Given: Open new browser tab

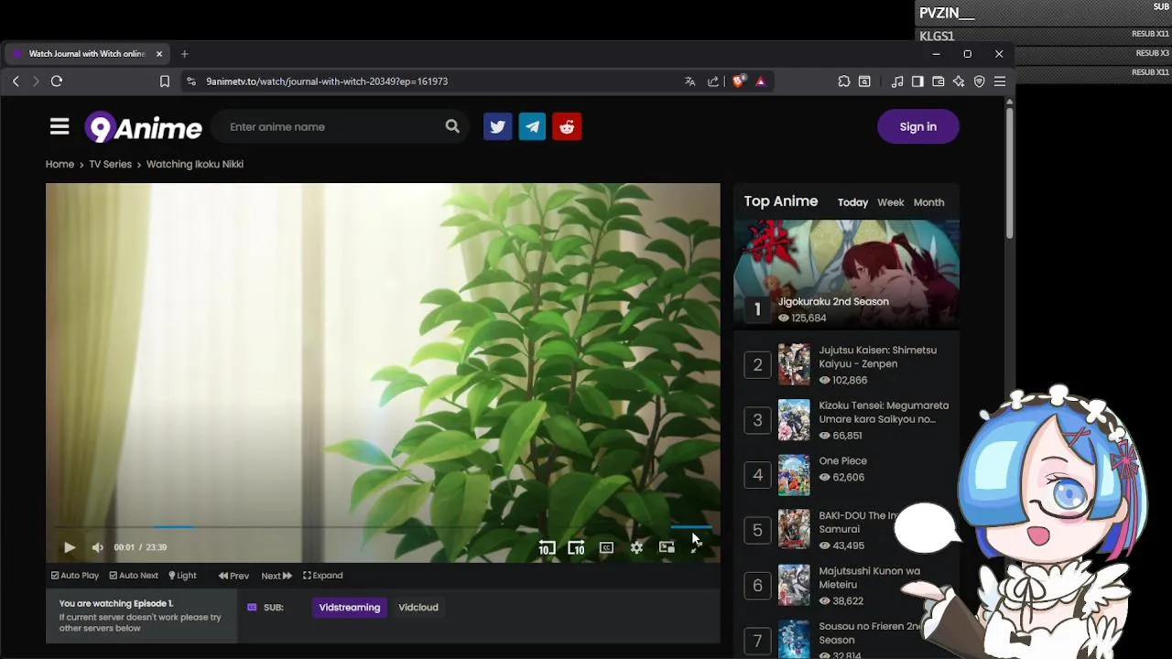Looking at the screenshot, I should pos(184,54).
